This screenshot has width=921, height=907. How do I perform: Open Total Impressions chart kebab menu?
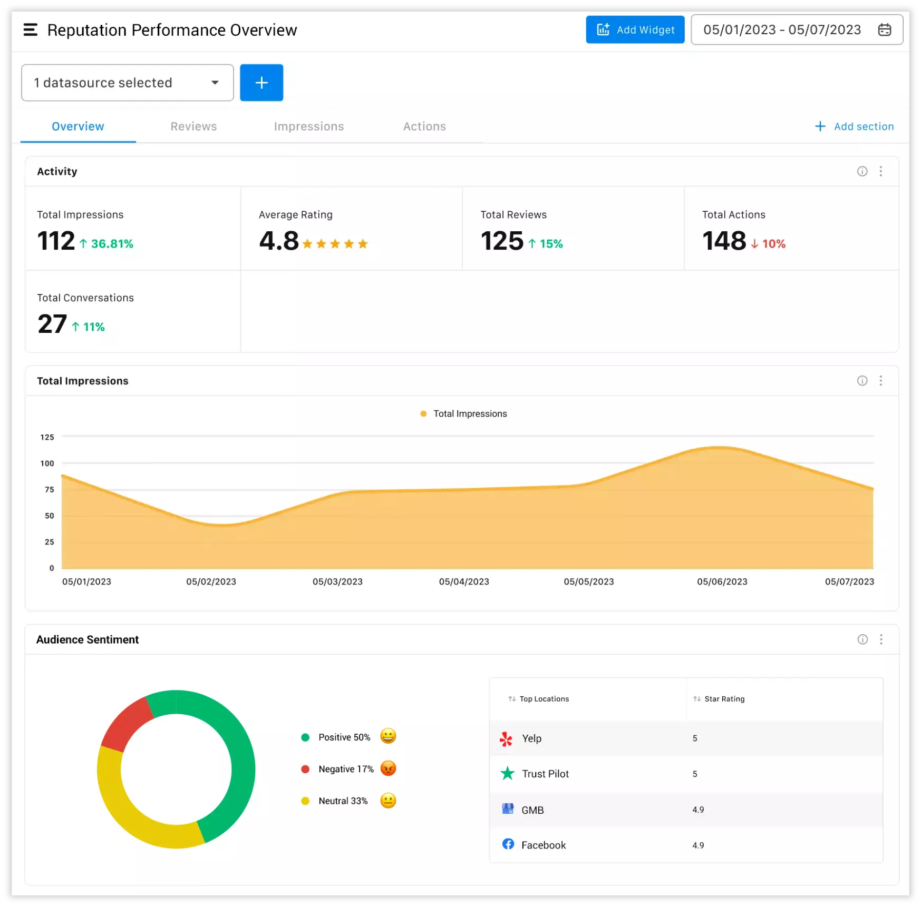[x=880, y=381]
